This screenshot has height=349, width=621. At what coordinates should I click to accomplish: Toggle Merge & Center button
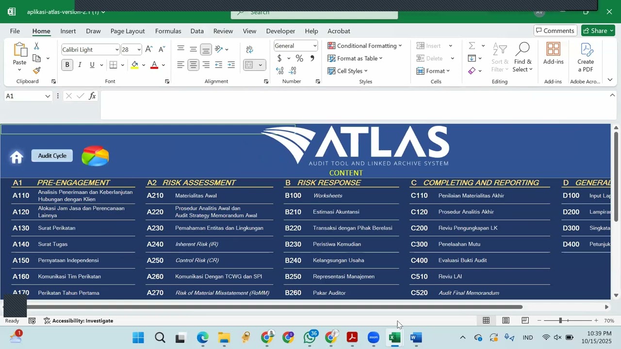[x=249, y=65]
